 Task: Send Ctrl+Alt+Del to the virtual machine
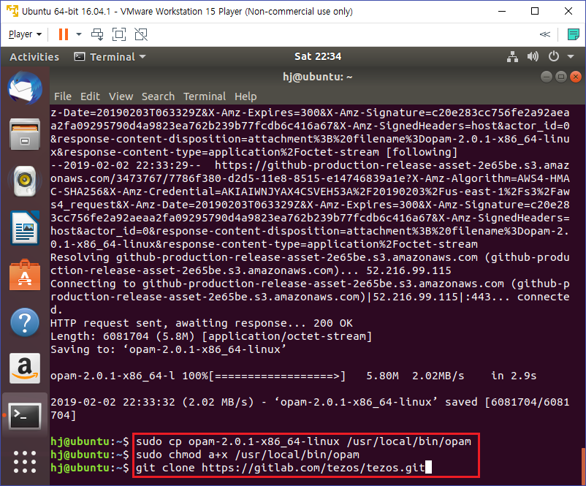(97, 34)
